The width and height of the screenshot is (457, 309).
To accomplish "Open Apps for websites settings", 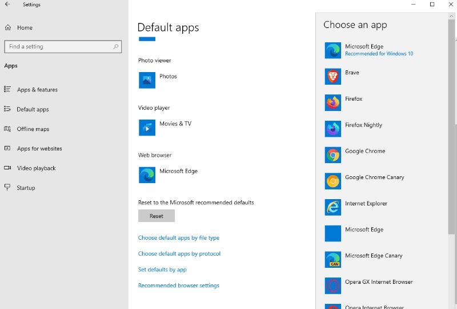I will [39, 149].
